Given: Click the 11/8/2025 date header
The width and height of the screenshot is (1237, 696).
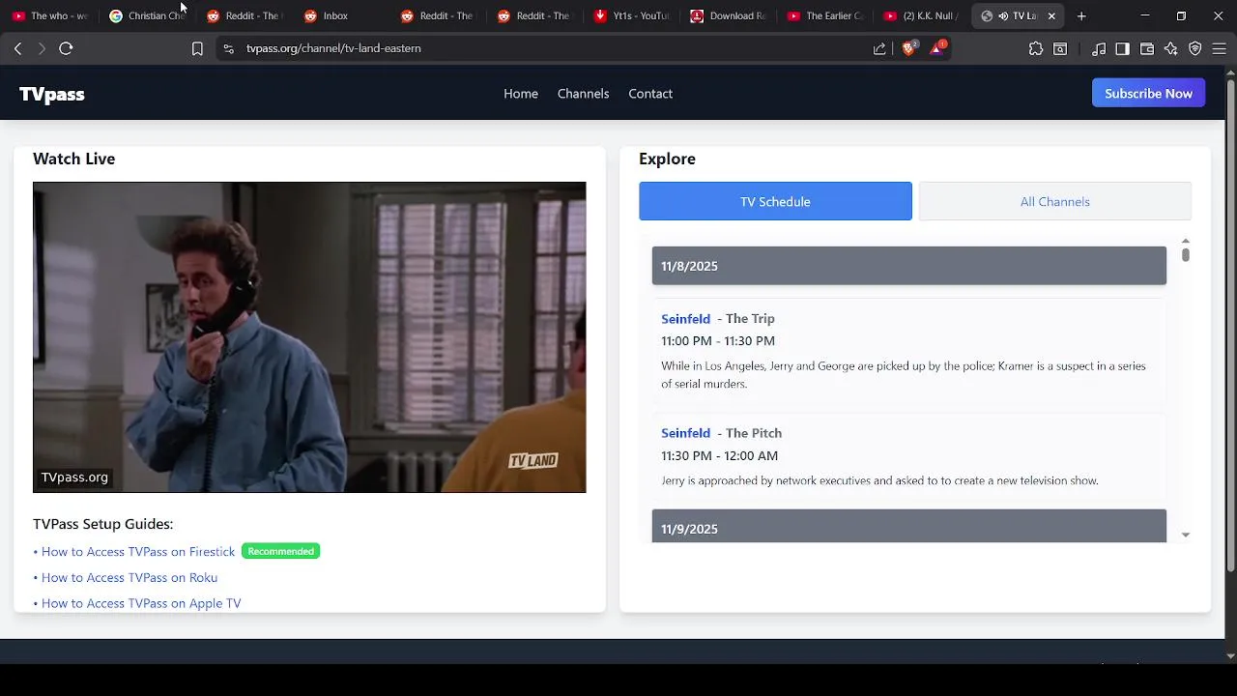Looking at the screenshot, I should coord(909,266).
